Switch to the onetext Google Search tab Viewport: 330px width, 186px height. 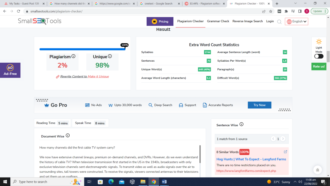[159, 4]
